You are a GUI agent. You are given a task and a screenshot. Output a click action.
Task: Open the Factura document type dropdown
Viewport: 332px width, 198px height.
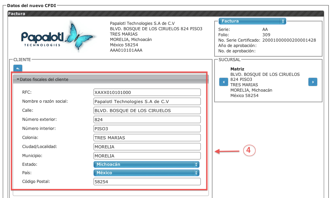point(252,21)
